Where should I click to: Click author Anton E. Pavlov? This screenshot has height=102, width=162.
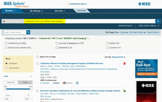tap(47, 66)
